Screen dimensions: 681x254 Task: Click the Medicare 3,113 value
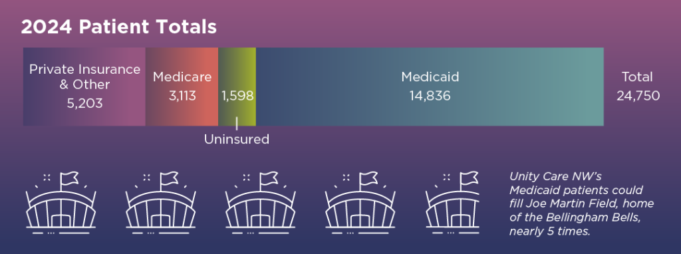[182, 96]
